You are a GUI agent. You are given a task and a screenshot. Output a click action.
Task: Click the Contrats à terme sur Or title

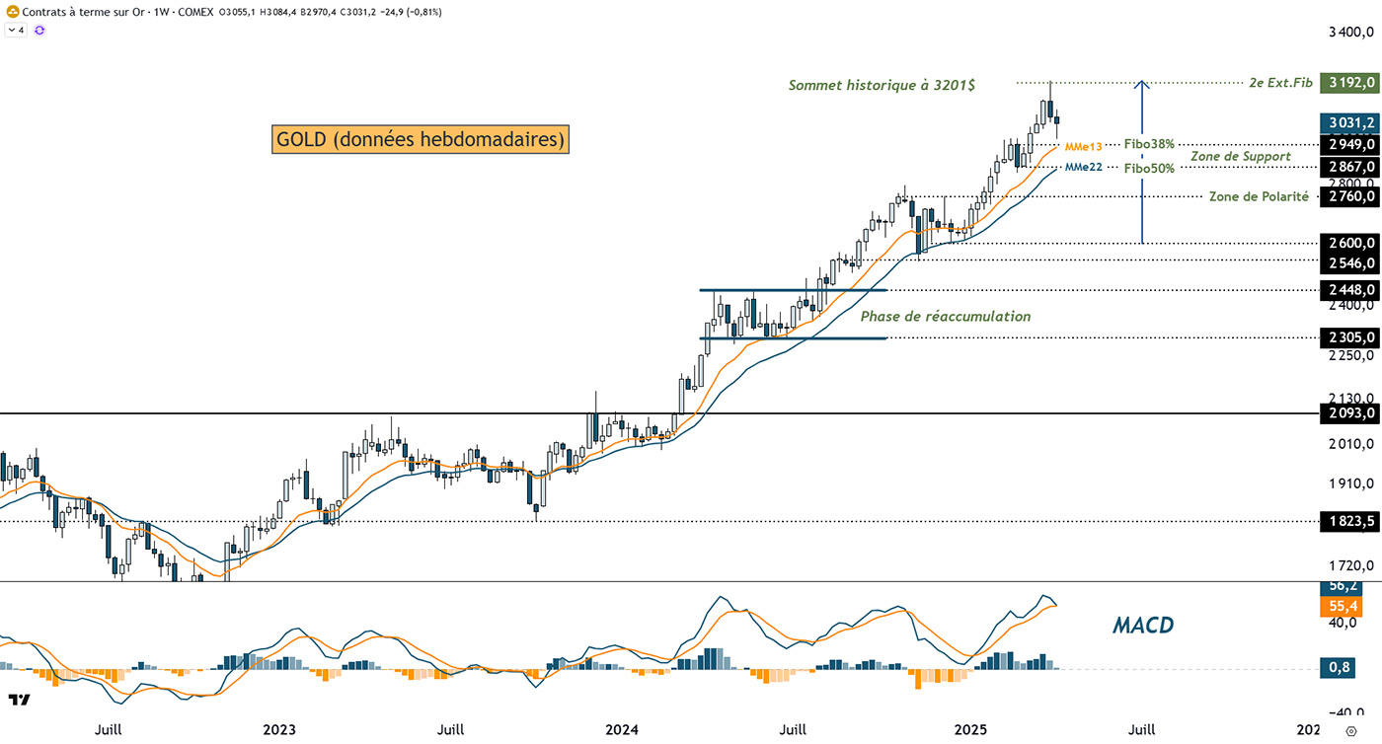[81, 12]
